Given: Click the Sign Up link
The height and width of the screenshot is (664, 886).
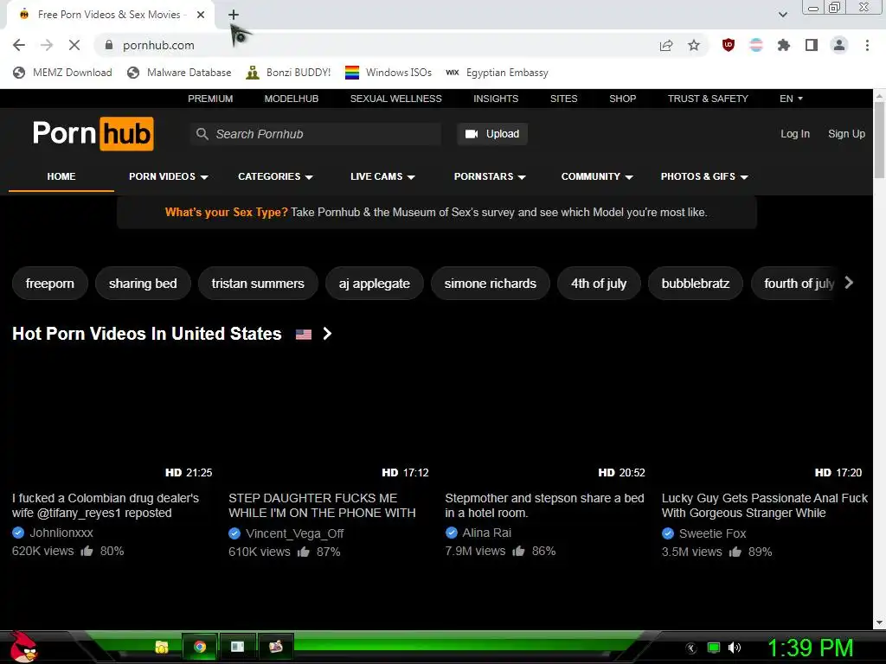Looking at the screenshot, I should click(846, 134).
